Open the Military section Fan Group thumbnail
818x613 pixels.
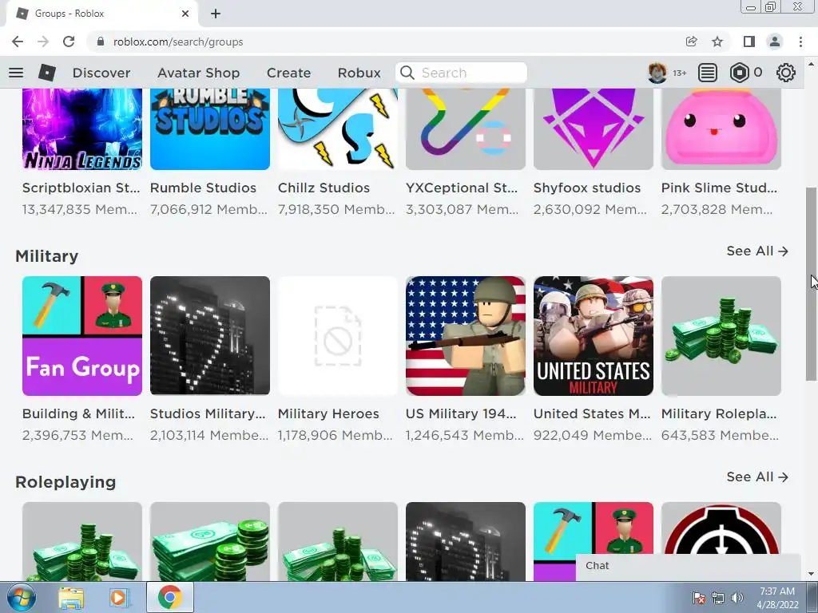click(82, 336)
